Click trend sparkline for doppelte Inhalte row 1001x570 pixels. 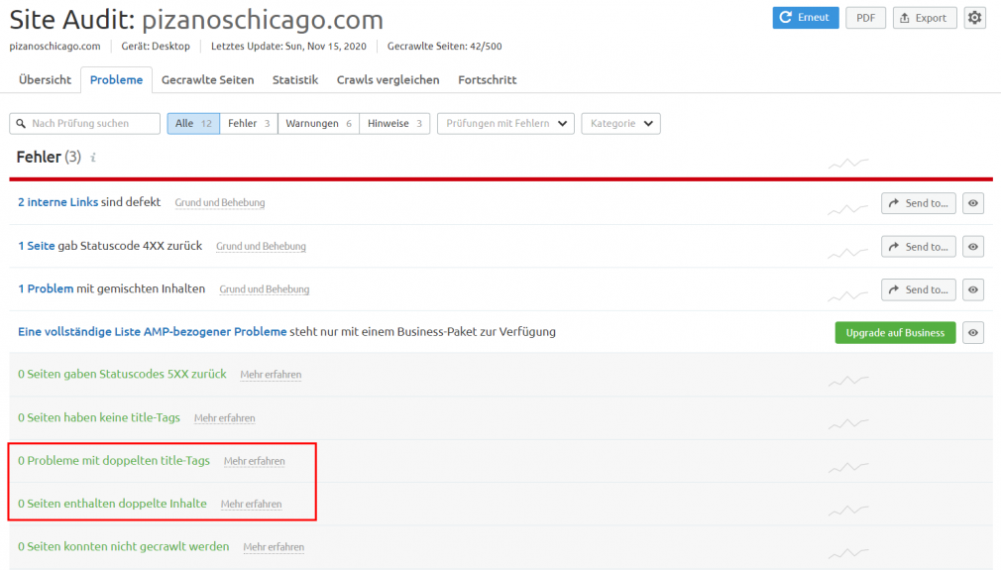(x=848, y=510)
